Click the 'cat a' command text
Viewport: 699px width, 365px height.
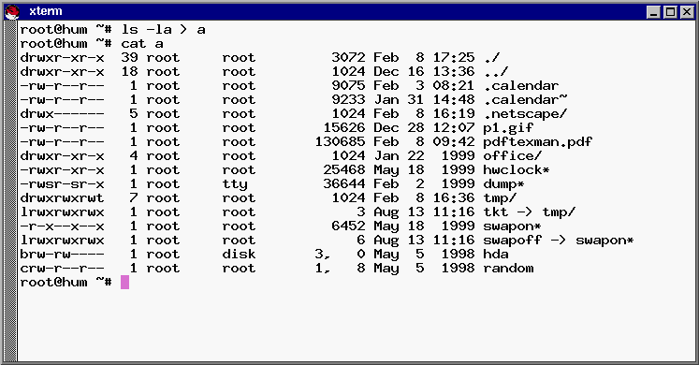click(142, 44)
